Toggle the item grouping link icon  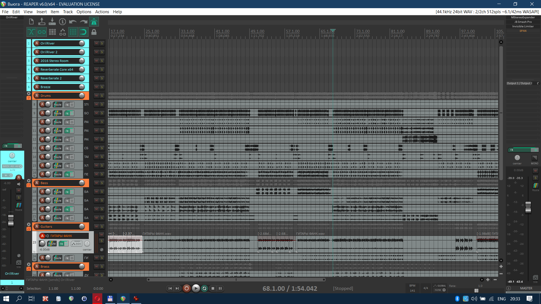click(x=42, y=32)
